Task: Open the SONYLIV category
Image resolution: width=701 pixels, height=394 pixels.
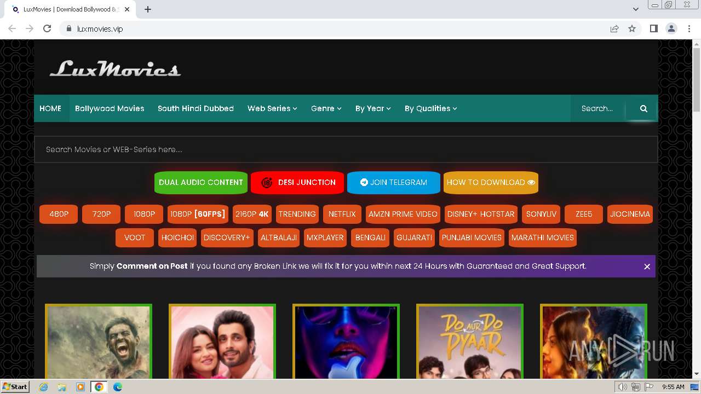Action: pos(541,214)
